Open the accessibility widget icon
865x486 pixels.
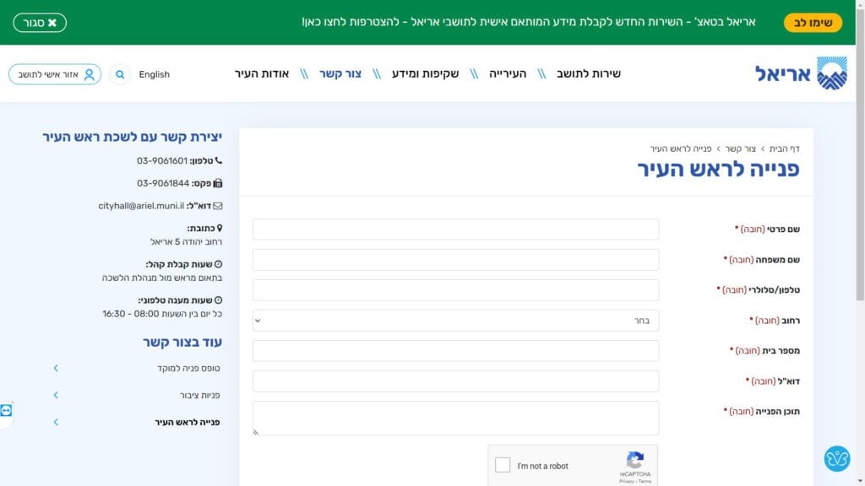tap(836, 458)
